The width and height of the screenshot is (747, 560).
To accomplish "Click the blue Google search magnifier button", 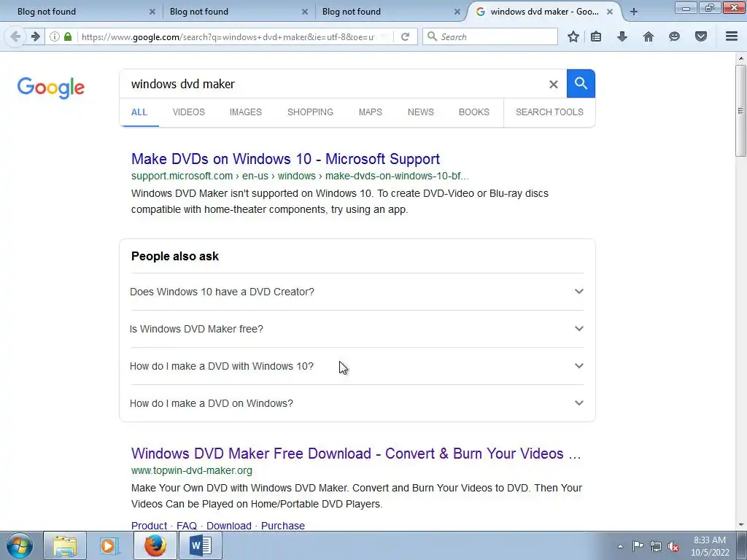I will coord(581,84).
